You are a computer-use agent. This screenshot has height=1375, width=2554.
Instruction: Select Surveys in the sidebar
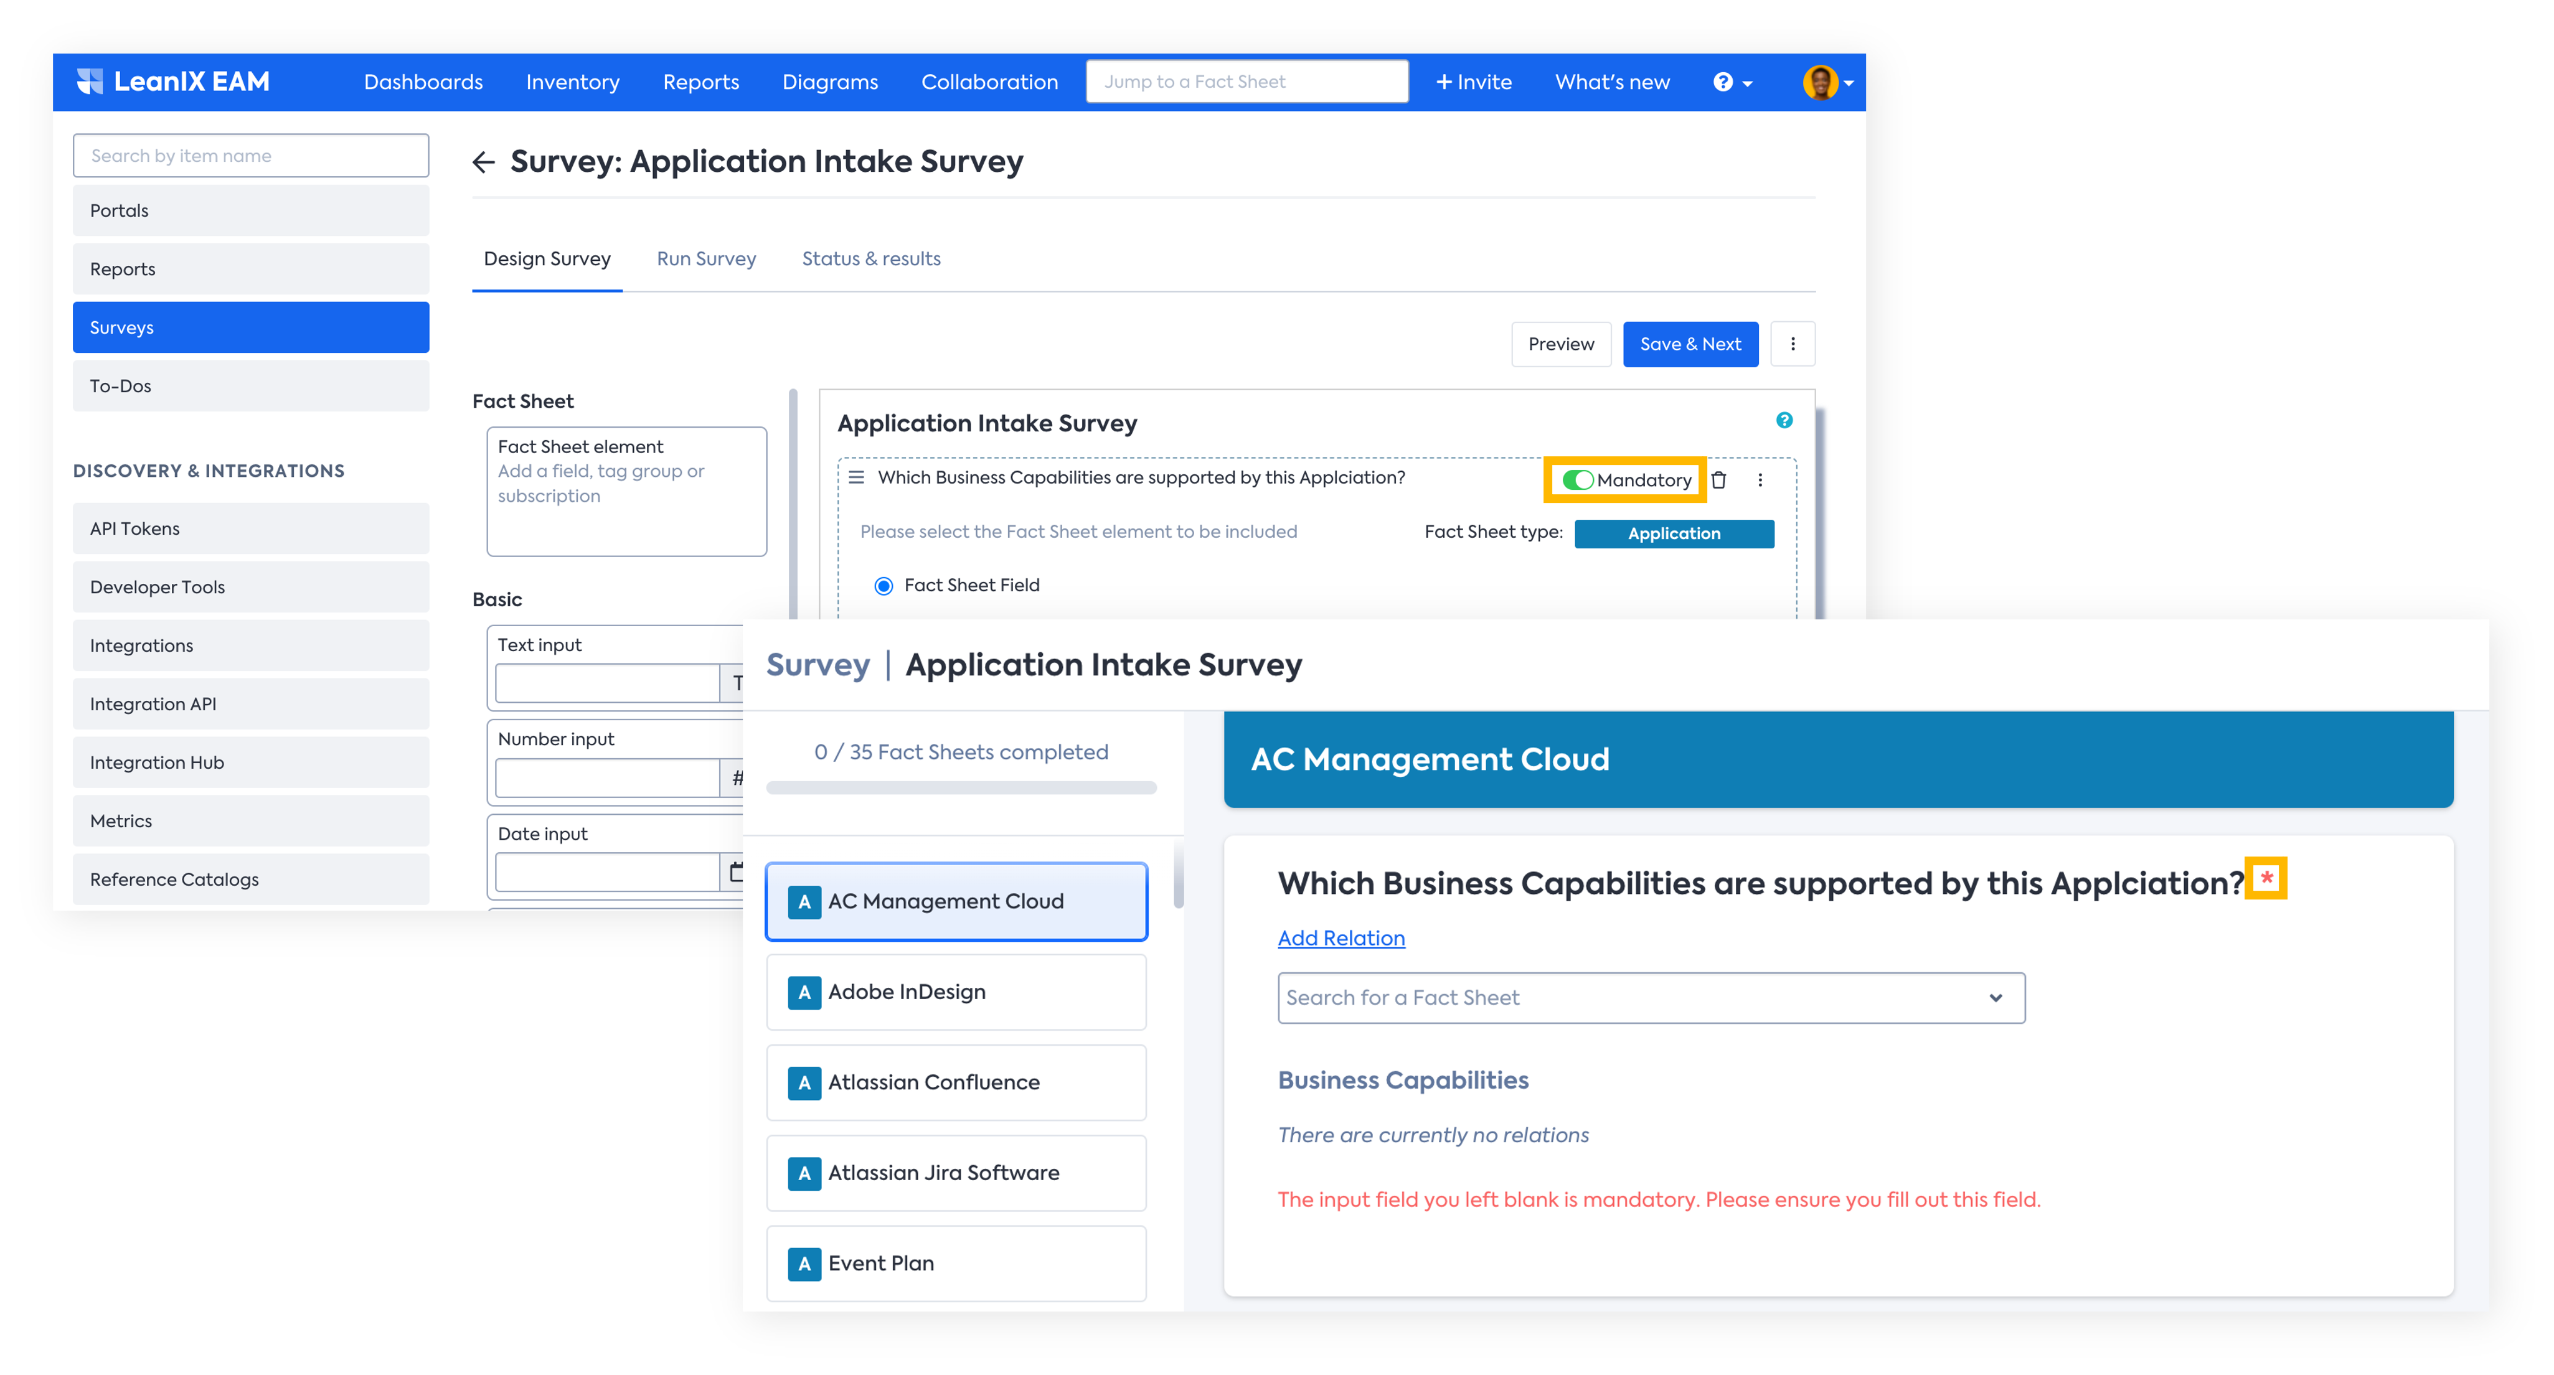point(251,327)
